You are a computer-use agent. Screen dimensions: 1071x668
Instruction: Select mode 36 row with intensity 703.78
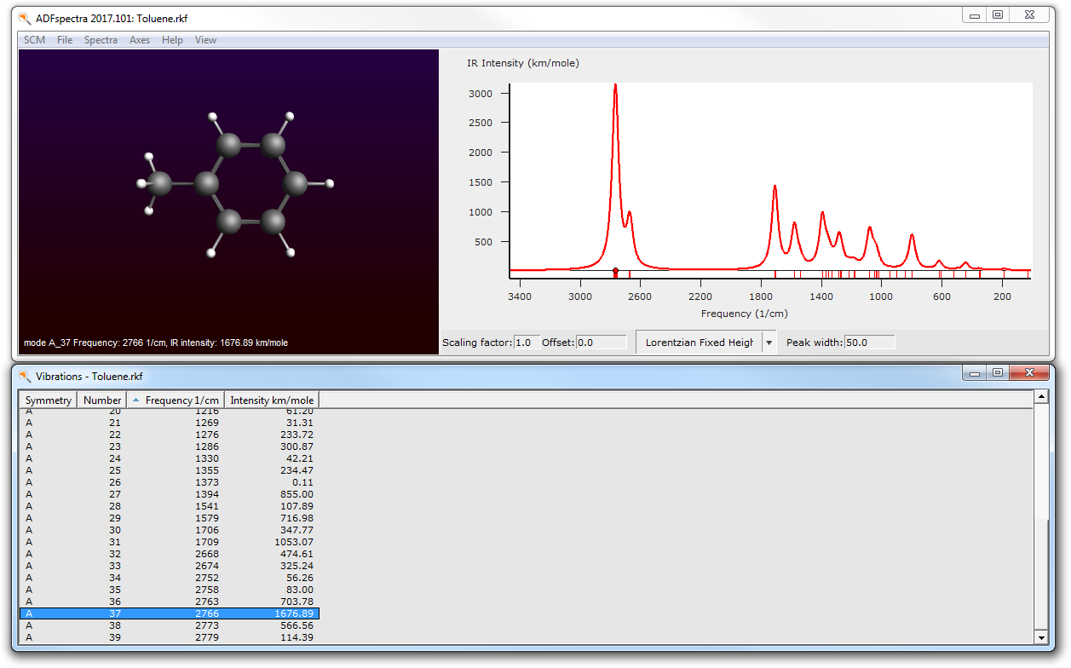(x=169, y=602)
